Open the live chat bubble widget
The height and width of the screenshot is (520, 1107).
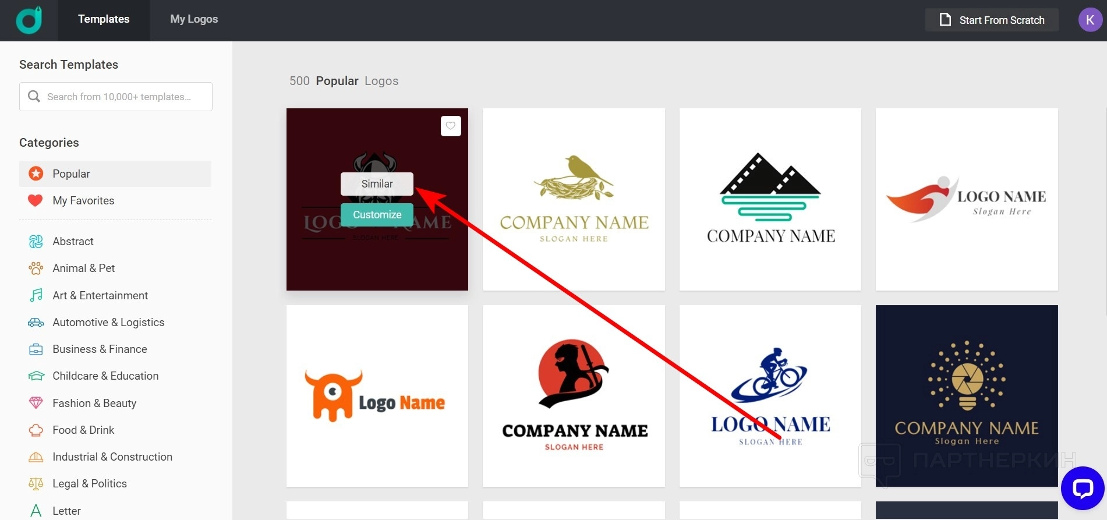[x=1083, y=488]
